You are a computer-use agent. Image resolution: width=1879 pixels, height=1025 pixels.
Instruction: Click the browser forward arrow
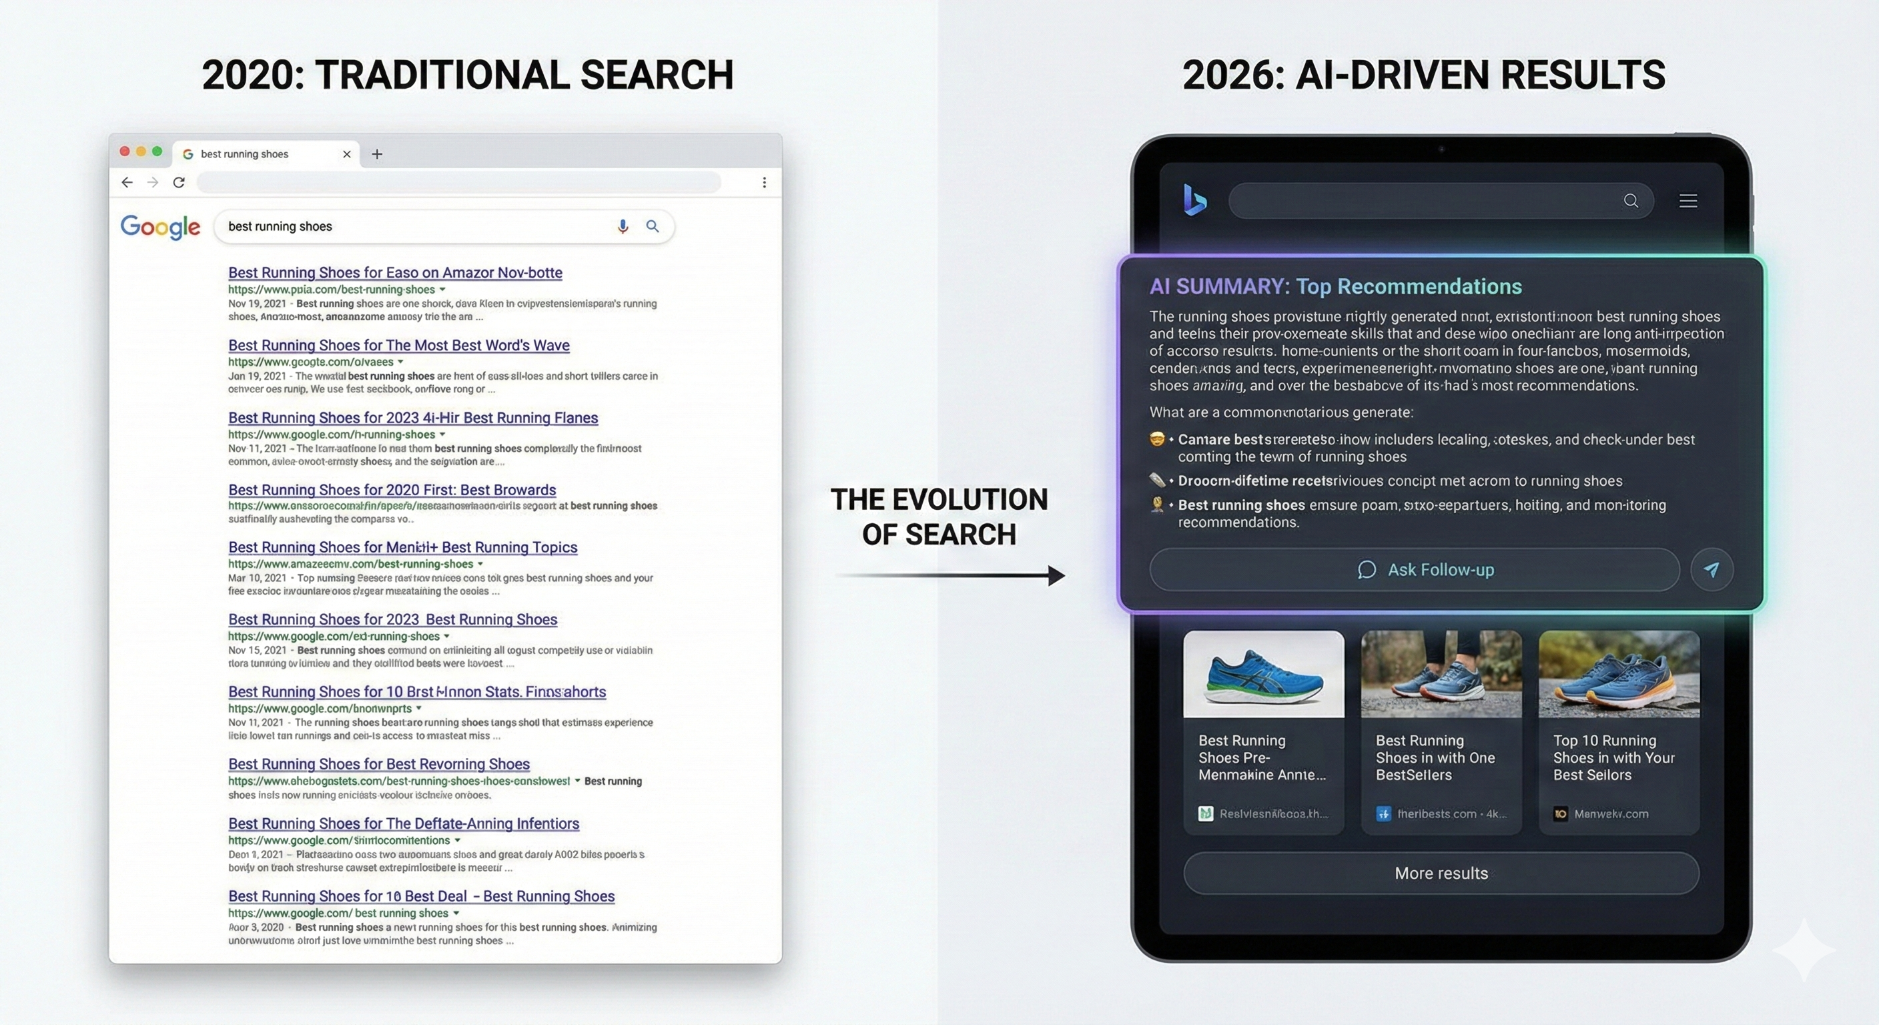[x=152, y=182]
